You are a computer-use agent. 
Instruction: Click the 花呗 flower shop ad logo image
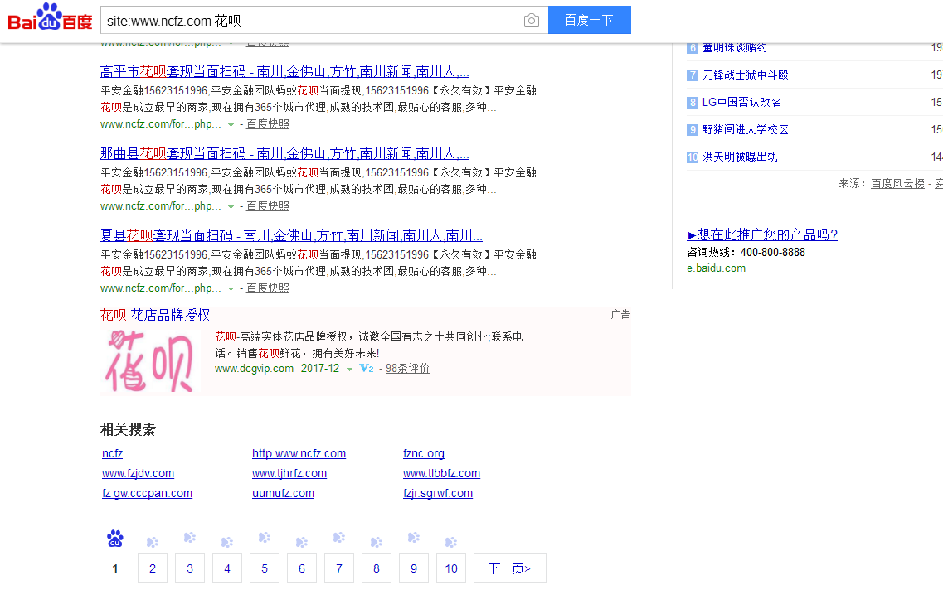point(150,361)
